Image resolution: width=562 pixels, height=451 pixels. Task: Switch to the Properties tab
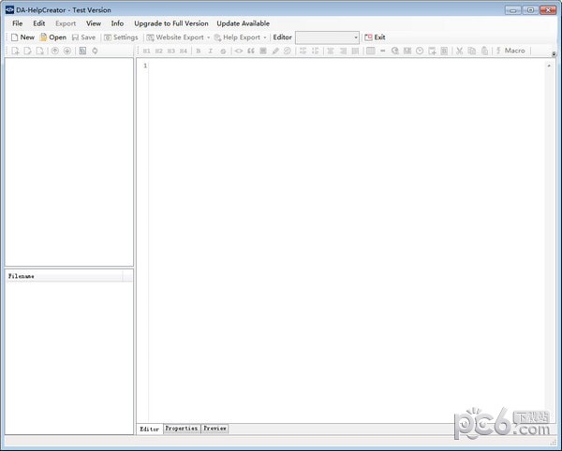tap(182, 429)
